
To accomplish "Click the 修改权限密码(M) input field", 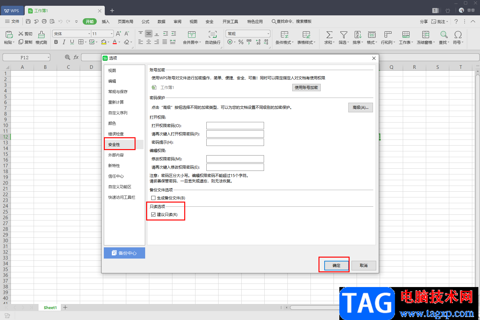I will click(x=235, y=159).
